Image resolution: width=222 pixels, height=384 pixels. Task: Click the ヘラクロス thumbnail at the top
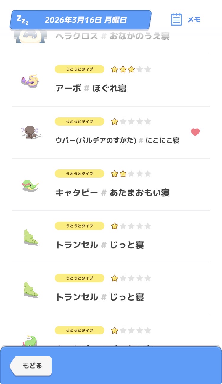coord(30,37)
